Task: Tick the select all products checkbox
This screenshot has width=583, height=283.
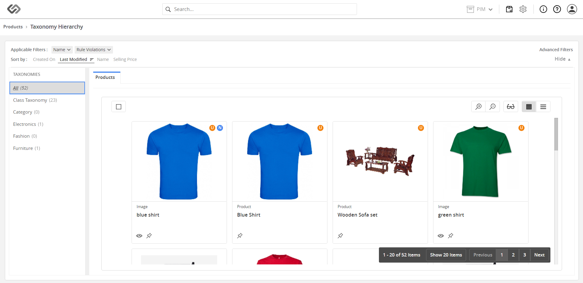Action: (119, 107)
